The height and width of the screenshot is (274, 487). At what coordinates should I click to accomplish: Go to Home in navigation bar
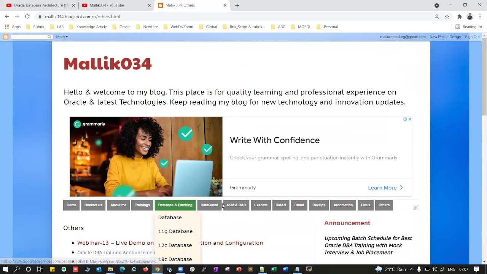pos(72,205)
